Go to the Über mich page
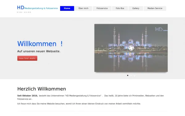185x116 pixels. (83, 8)
